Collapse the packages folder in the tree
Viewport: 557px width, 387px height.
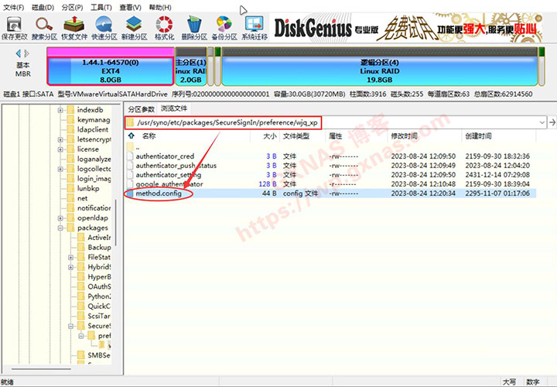pyautogui.click(x=60, y=228)
